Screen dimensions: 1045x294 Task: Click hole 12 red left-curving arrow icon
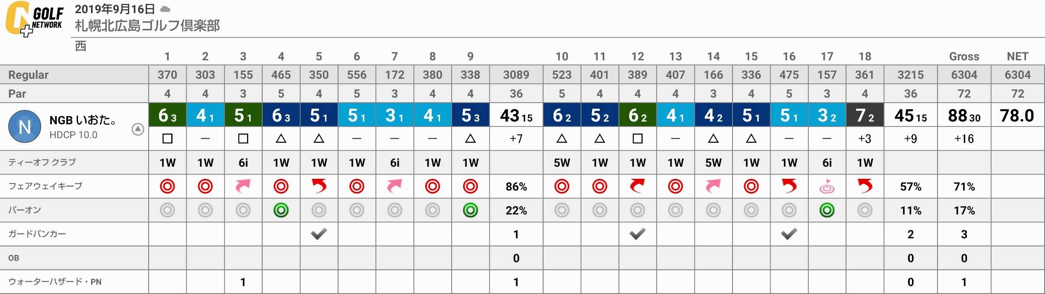click(x=637, y=186)
